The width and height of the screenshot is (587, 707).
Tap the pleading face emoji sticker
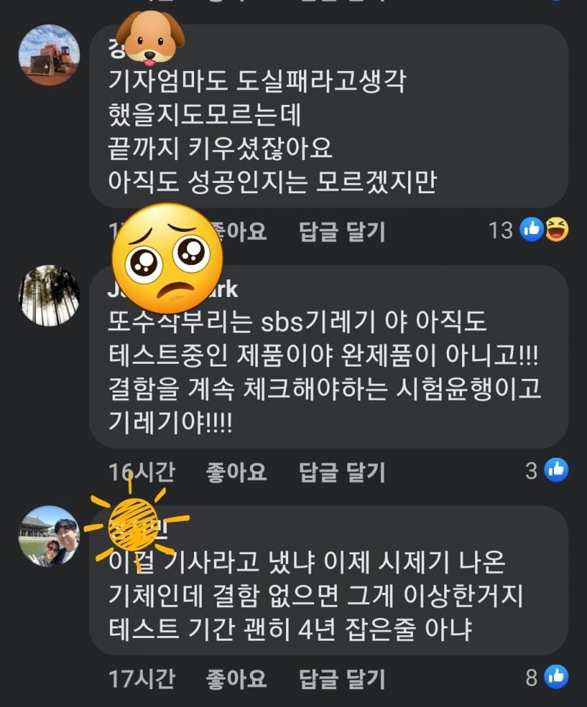[x=167, y=258]
